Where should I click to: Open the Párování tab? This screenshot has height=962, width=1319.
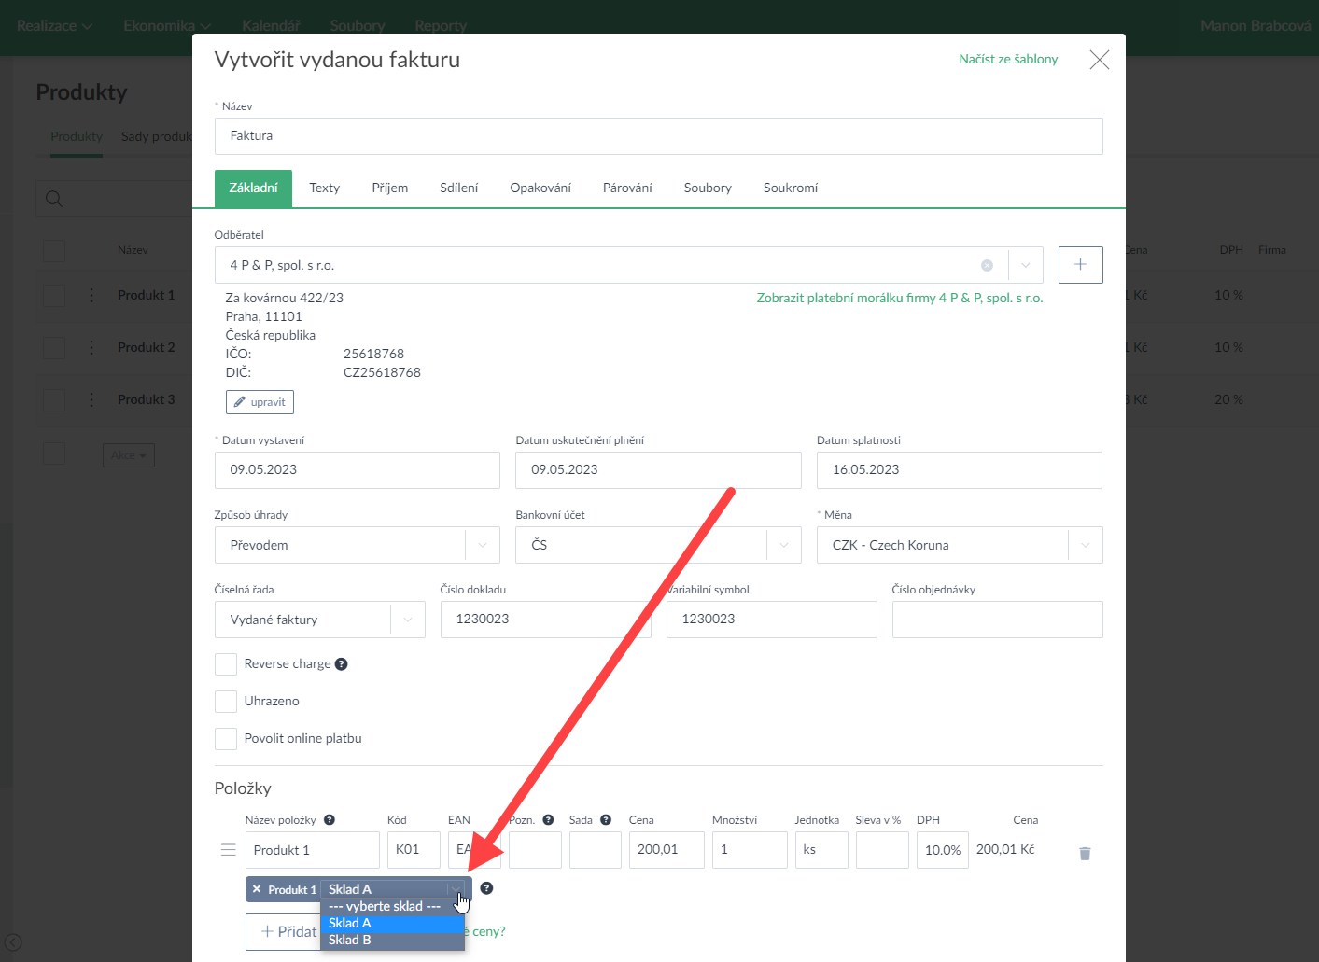click(627, 188)
